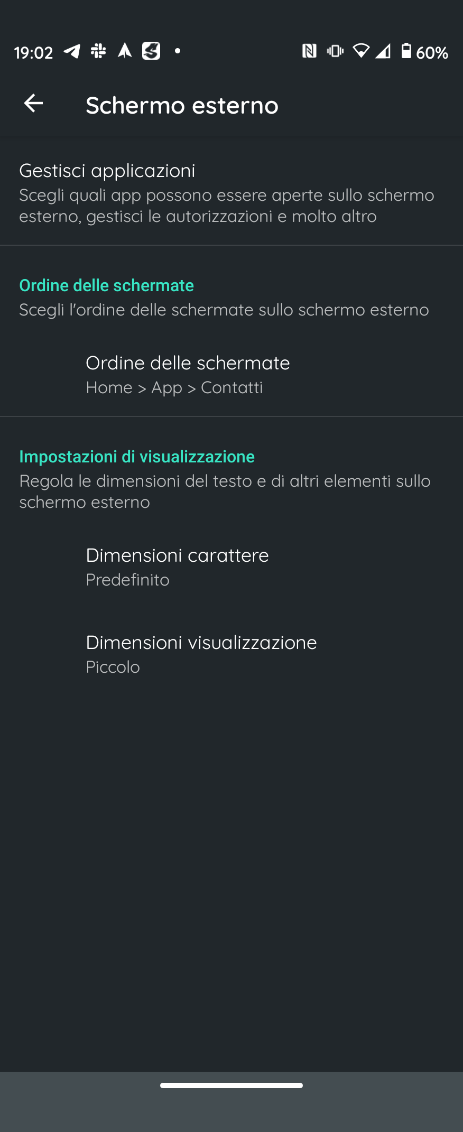463x1132 pixels.
Task: Tap the green Ordine delle schermate header
Action: [107, 285]
